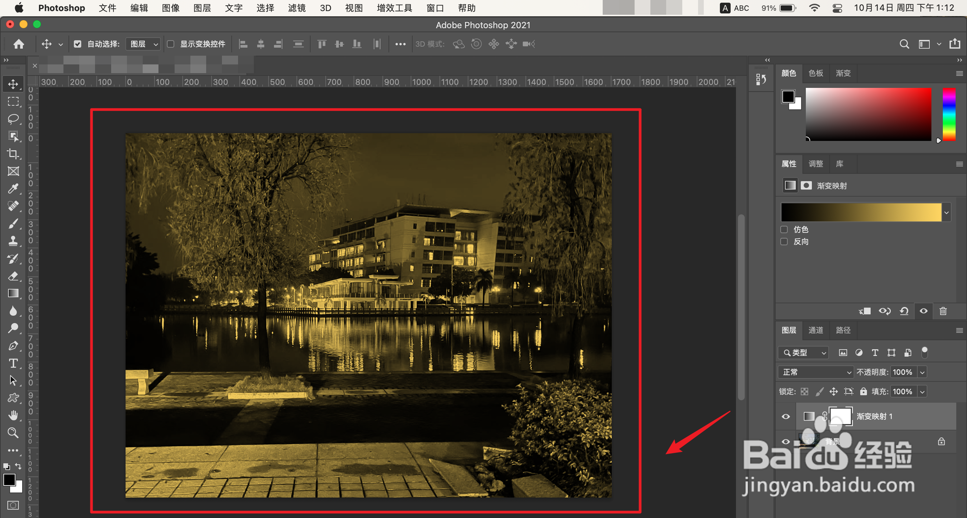967x518 pixels.
Task: Select the Lasso tool
Action: point(13,119)
